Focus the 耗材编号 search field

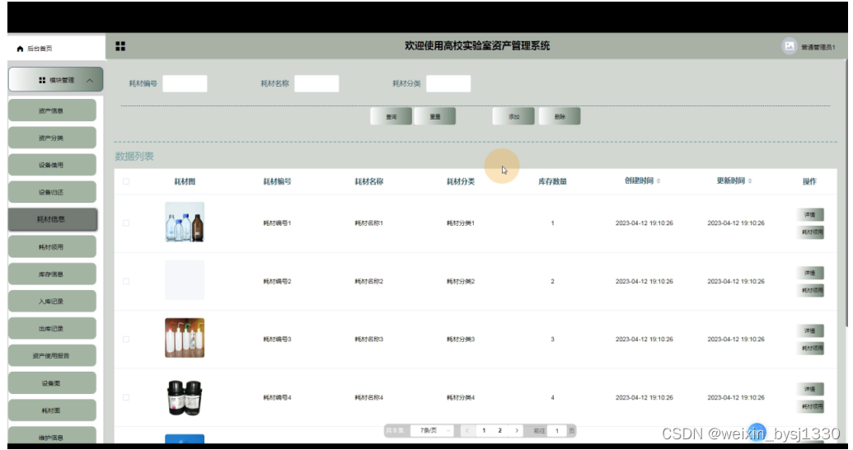point(185,84)
